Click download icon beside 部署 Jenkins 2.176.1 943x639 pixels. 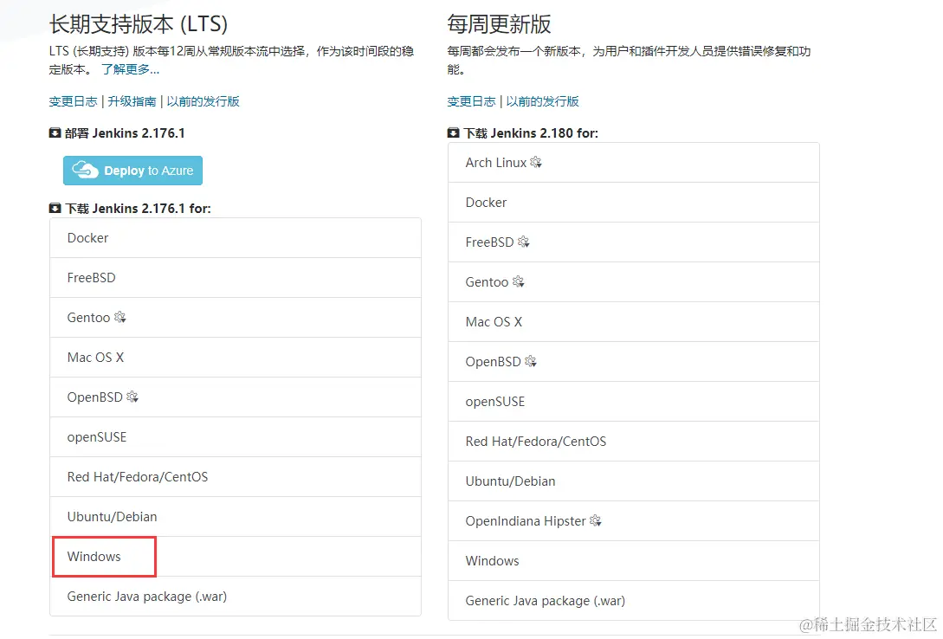pyautogui.click(x=55, y=132)
